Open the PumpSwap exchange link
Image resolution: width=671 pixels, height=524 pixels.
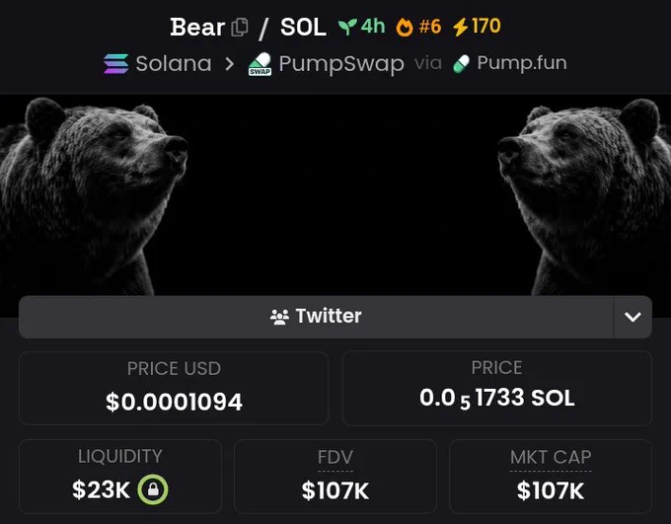pos(326,64)
